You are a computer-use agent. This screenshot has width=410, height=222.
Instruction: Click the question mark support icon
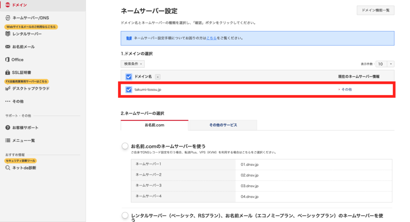tap(8, 127)
